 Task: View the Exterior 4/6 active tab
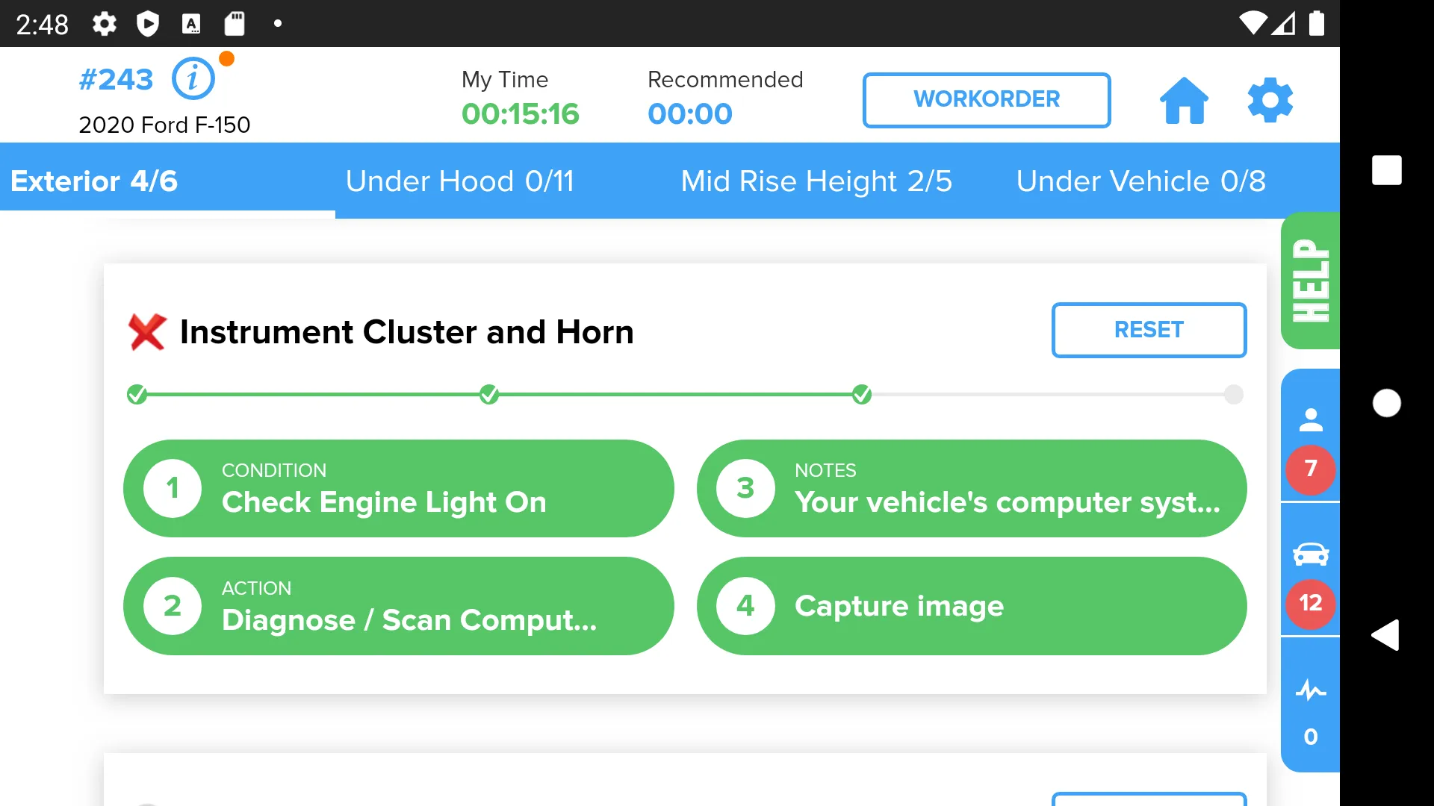[96, 180]
